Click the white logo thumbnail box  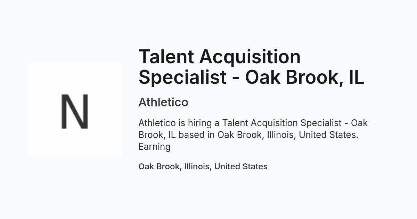tap(75, 109)
